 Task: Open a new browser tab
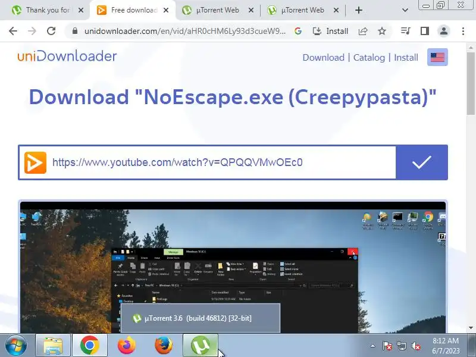click(x=359, y=10)
